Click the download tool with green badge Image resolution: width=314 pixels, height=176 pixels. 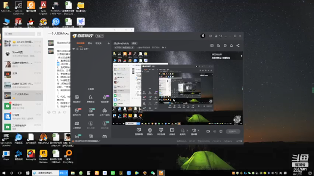coord(105,125)
